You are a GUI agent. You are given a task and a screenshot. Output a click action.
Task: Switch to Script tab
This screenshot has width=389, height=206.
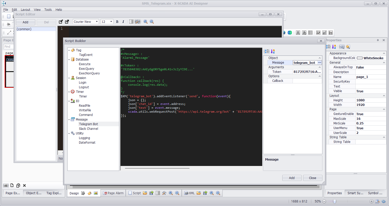134,193
